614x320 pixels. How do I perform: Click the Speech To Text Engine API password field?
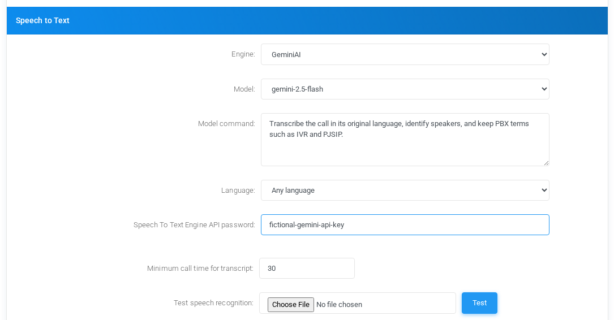[x=405, y=224]
